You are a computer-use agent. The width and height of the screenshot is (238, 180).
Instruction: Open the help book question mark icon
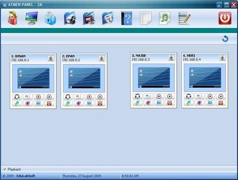[x=126, y=18]
